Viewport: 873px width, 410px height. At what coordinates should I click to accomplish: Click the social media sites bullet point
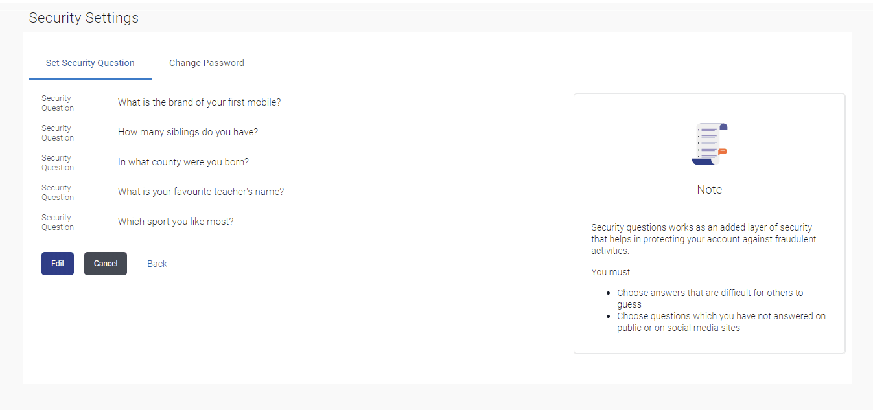(x=721, y=322)
